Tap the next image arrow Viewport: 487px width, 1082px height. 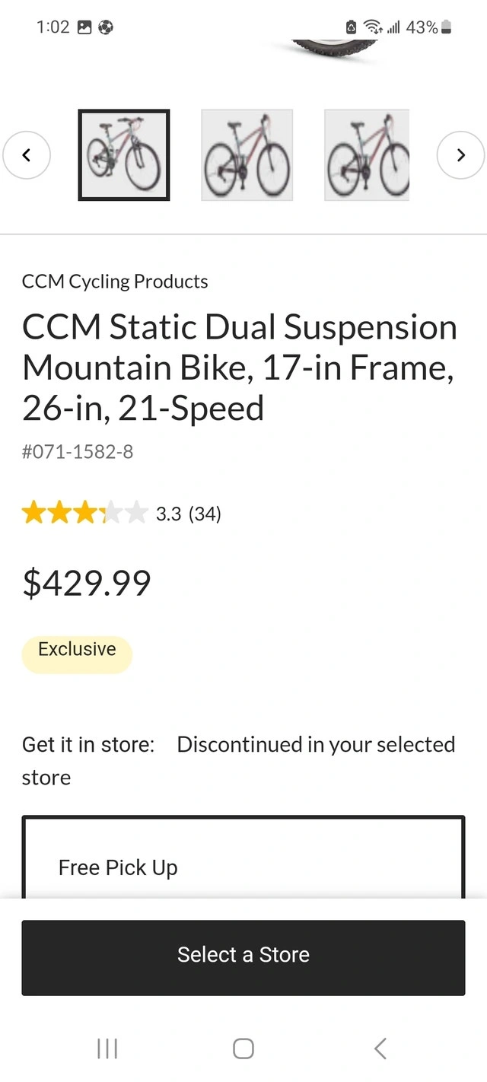click(x=460, y=155)
